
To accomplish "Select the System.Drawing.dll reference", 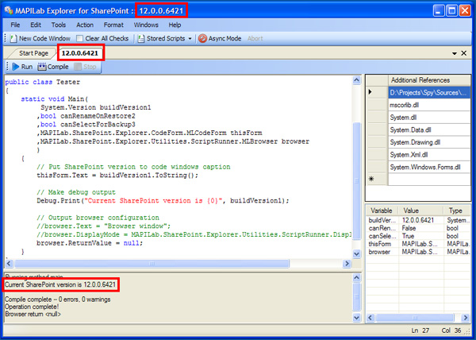I will click(x=429, y=142).
